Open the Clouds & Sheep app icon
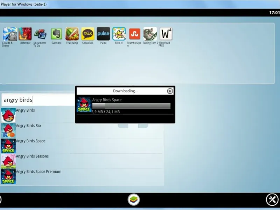Viewport: 280px width, 210px height. [10, 34]
